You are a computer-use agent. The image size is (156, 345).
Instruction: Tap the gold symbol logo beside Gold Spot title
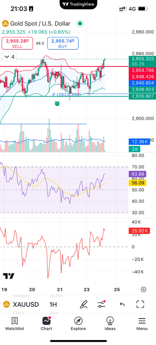pos(5,24)
